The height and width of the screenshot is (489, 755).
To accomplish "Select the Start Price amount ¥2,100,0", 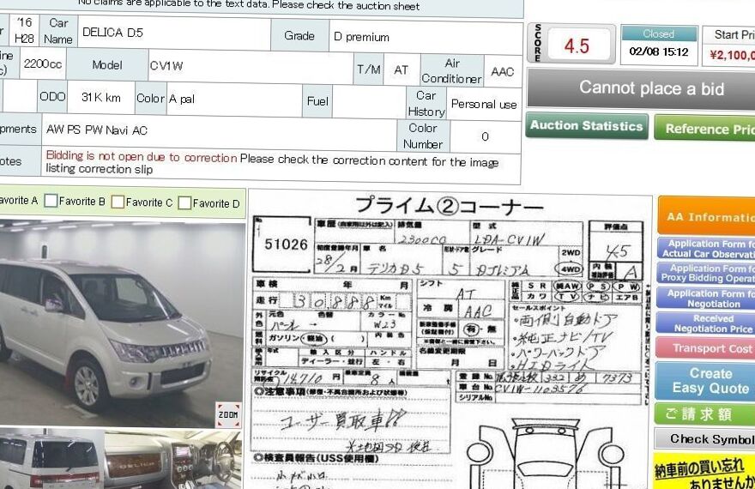I will pyautogui.click(x=733, y=56).
